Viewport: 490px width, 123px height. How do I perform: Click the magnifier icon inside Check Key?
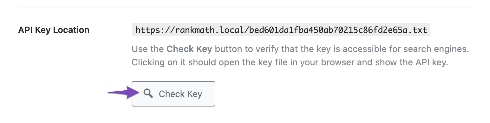click(148, 94)
